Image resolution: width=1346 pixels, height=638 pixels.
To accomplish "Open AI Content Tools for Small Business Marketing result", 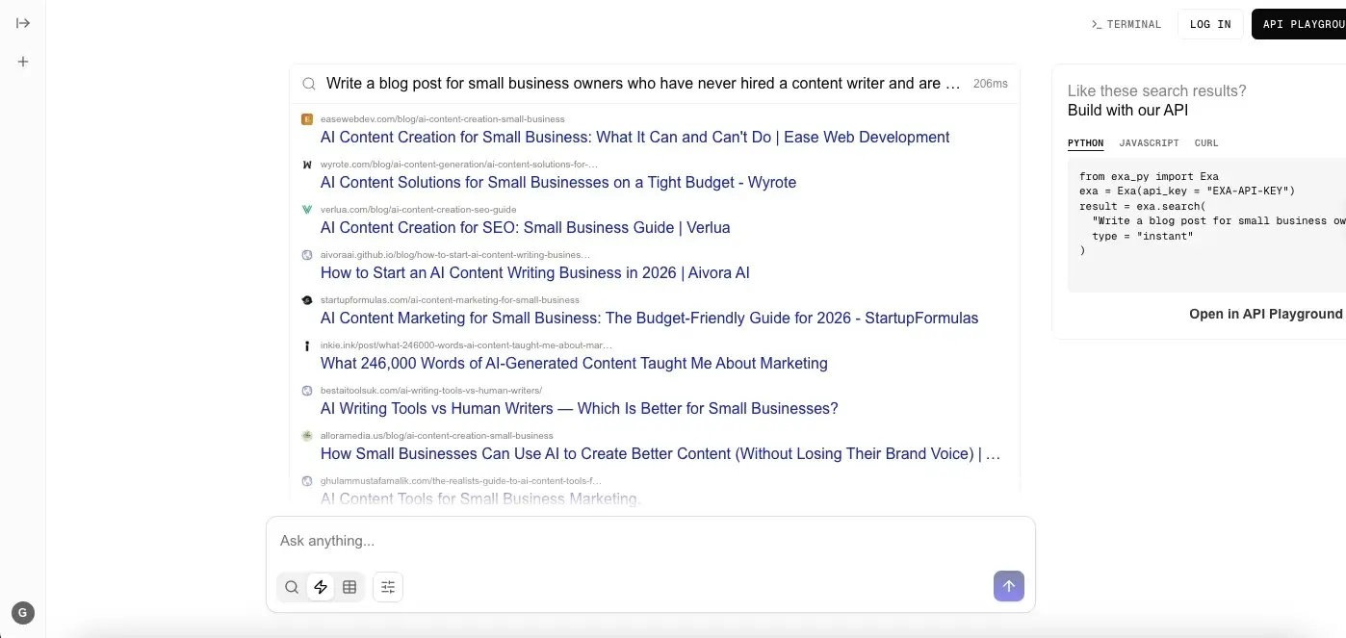I will (x=480, y=498).
